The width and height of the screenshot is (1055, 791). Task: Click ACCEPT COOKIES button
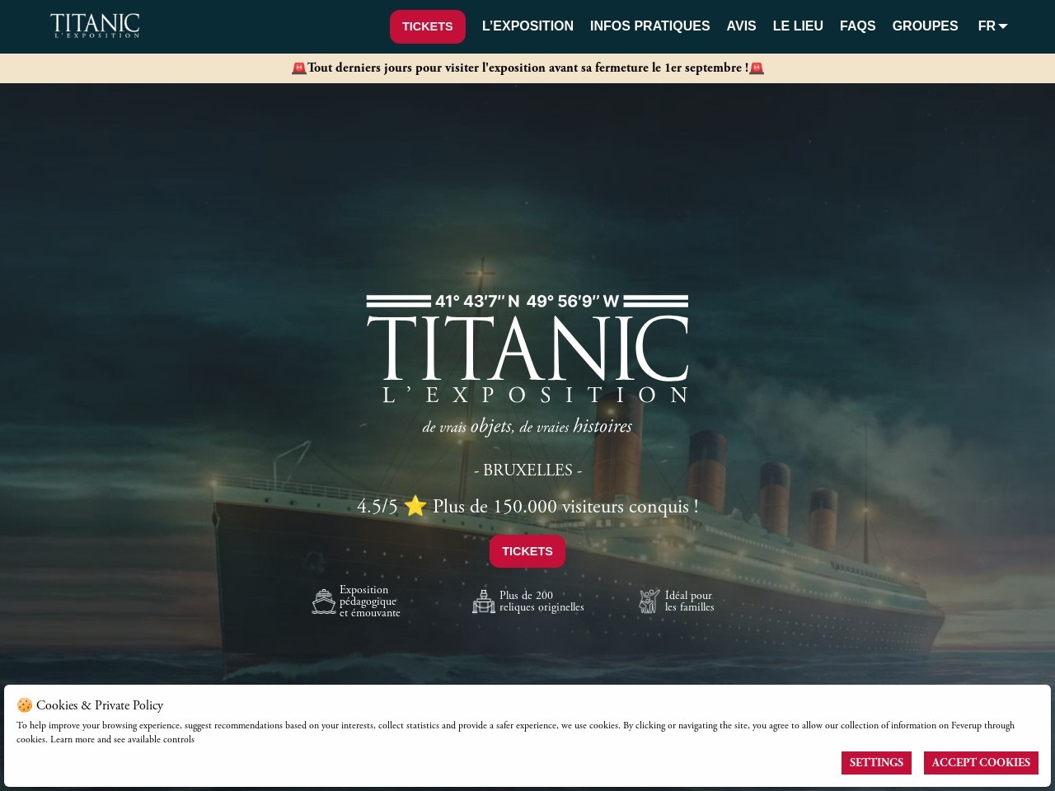click(x=981, y=763)
